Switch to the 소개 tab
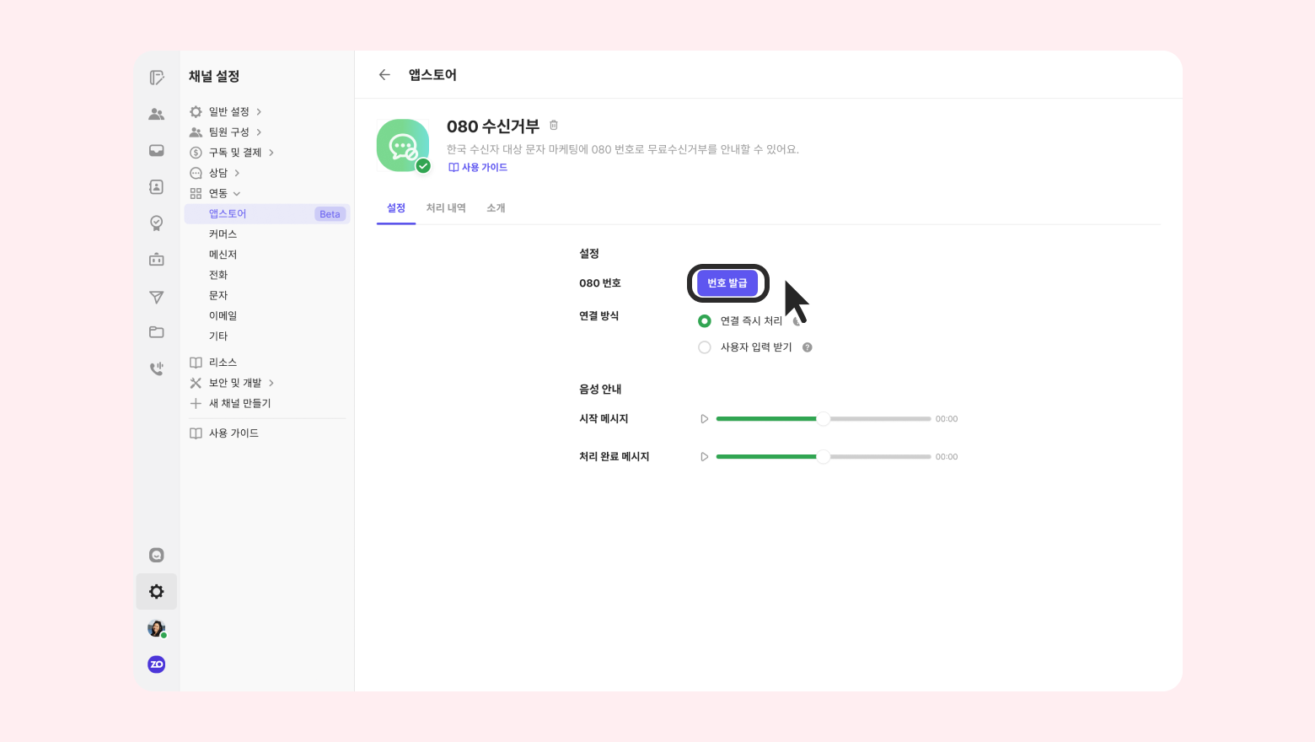Image resolution: width=1315 pixels, height=742 pixels. point(496,207)
